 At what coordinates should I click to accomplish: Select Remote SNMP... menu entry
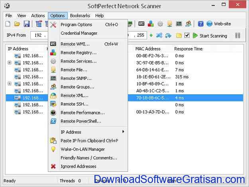pyautogui.click(x=88, y=78)
